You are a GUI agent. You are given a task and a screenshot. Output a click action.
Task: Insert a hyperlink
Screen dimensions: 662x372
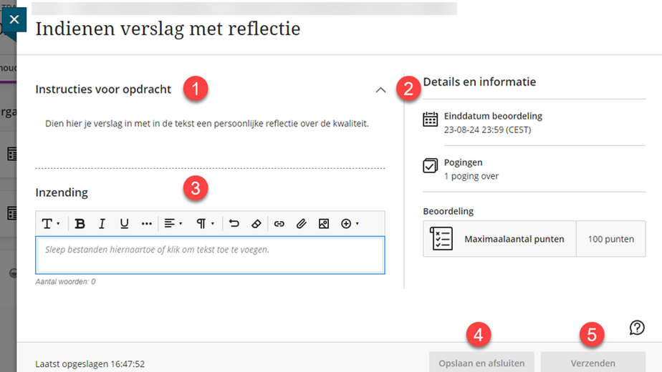tap(279, 223)
